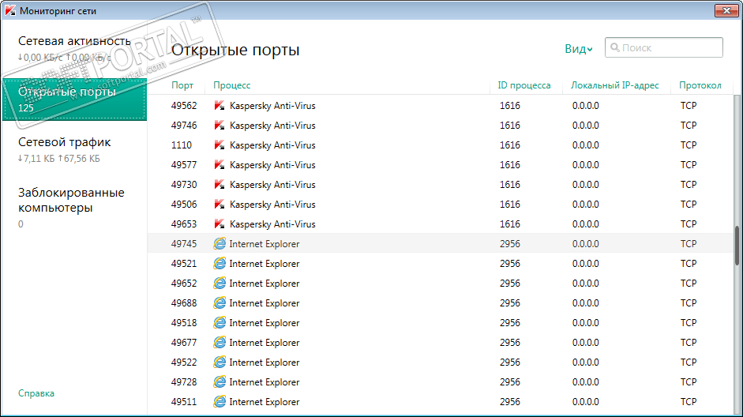Screen dimensions: 743x417
Task: Open Сетевая активность section
Action: tap(74, 49)
